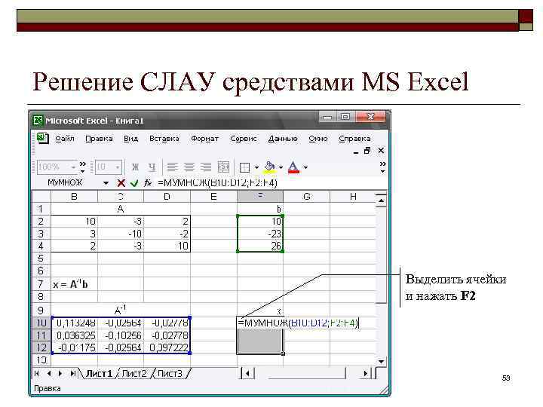Click cell with value -0,10256
This screenshot has height=407, width=543.
point(121,335)
